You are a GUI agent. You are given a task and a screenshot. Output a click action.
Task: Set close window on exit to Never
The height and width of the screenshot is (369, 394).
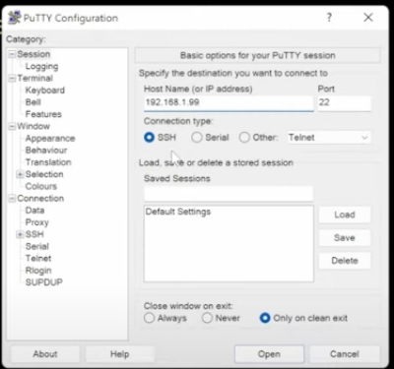[207, 318]
